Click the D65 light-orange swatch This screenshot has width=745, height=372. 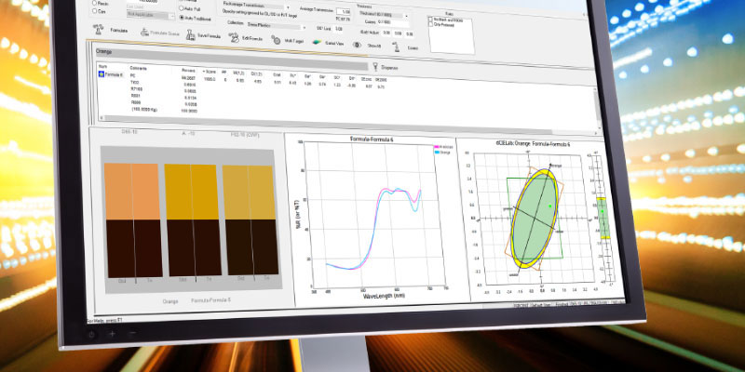pyautogui.click(x=132, y=192)
